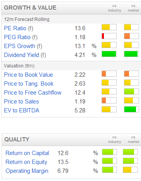Select the EPS Growth (f) link
Screen dimensions: 141x181
(23, 46)
